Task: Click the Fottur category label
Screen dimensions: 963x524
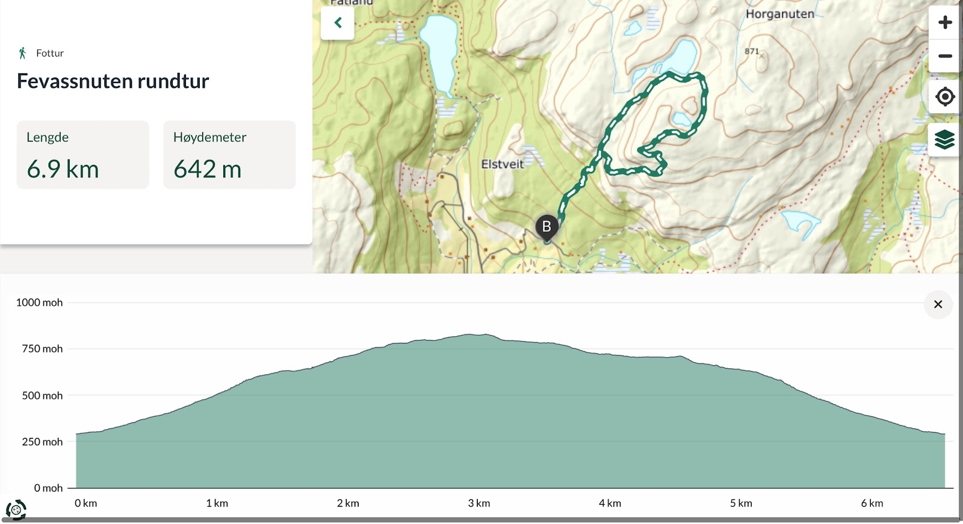Action: [x=50, y=53]
